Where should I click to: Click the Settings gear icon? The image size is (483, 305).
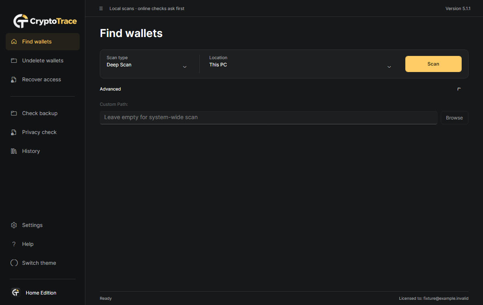(14, 225)
